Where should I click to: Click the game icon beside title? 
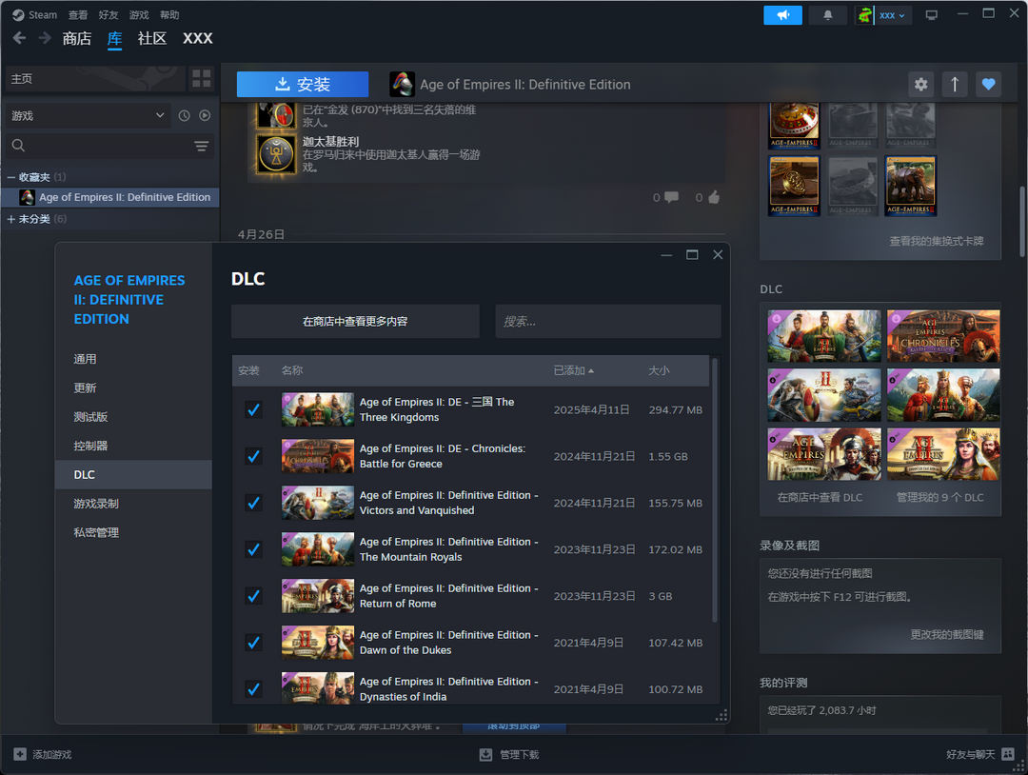click(402, 84)
